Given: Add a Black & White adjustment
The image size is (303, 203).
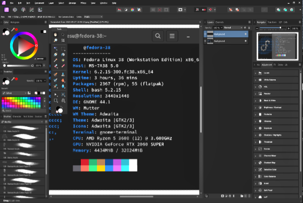Looking at the screenshot, I should 276,100.
